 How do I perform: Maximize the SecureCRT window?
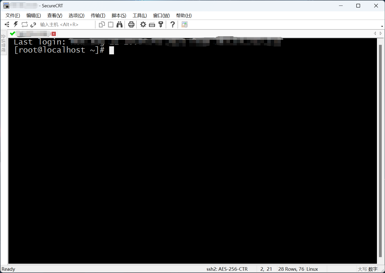click(358, 6)
